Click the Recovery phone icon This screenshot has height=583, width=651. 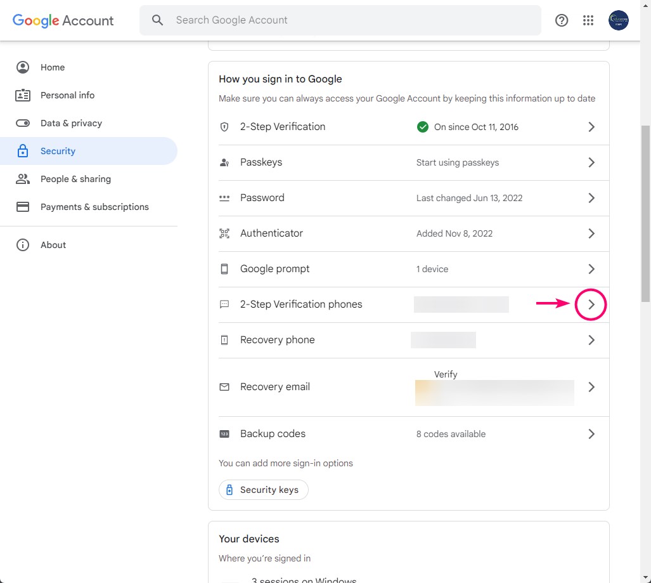click(x=224, y=340)
